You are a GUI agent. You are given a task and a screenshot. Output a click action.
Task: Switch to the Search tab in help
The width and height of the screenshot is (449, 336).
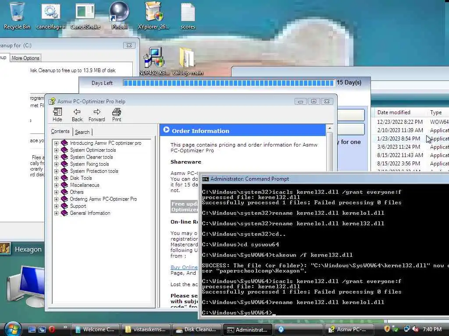82,132
